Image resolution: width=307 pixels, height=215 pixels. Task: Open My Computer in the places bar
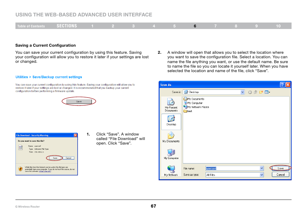[171, 154]
